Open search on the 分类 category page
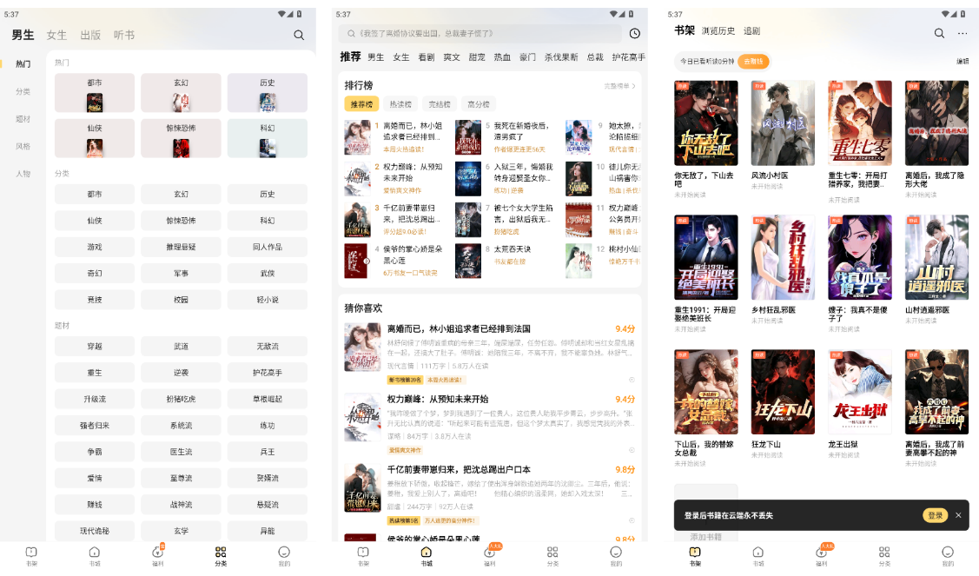 pos(299,35)
